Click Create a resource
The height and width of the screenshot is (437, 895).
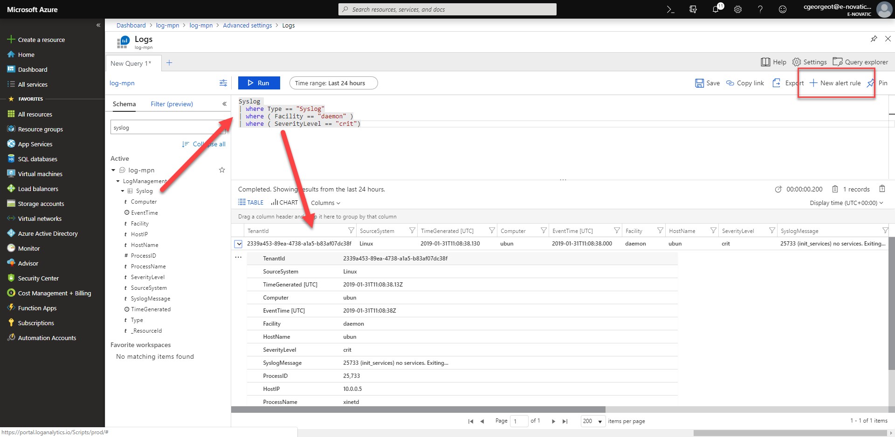coord(41,40)
